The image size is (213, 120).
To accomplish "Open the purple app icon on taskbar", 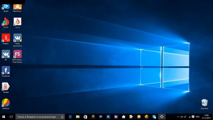I will (x=116, y=117).
